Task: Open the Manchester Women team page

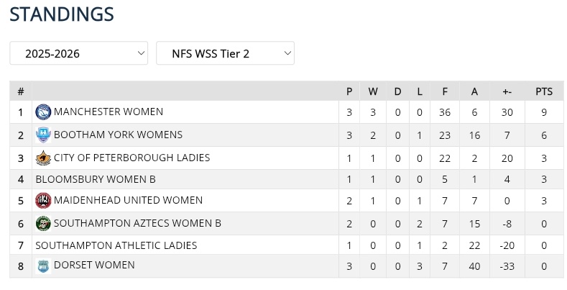Action: [x=109, y=112]
